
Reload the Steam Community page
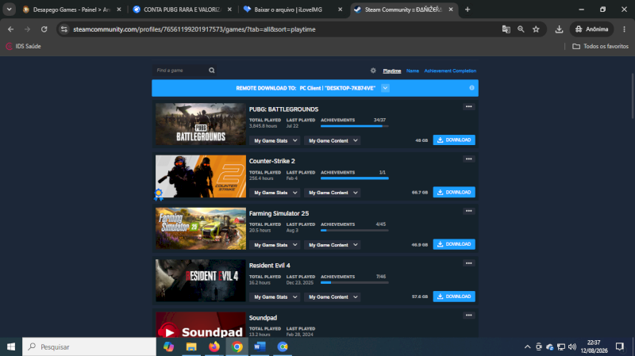pos(44,29)
